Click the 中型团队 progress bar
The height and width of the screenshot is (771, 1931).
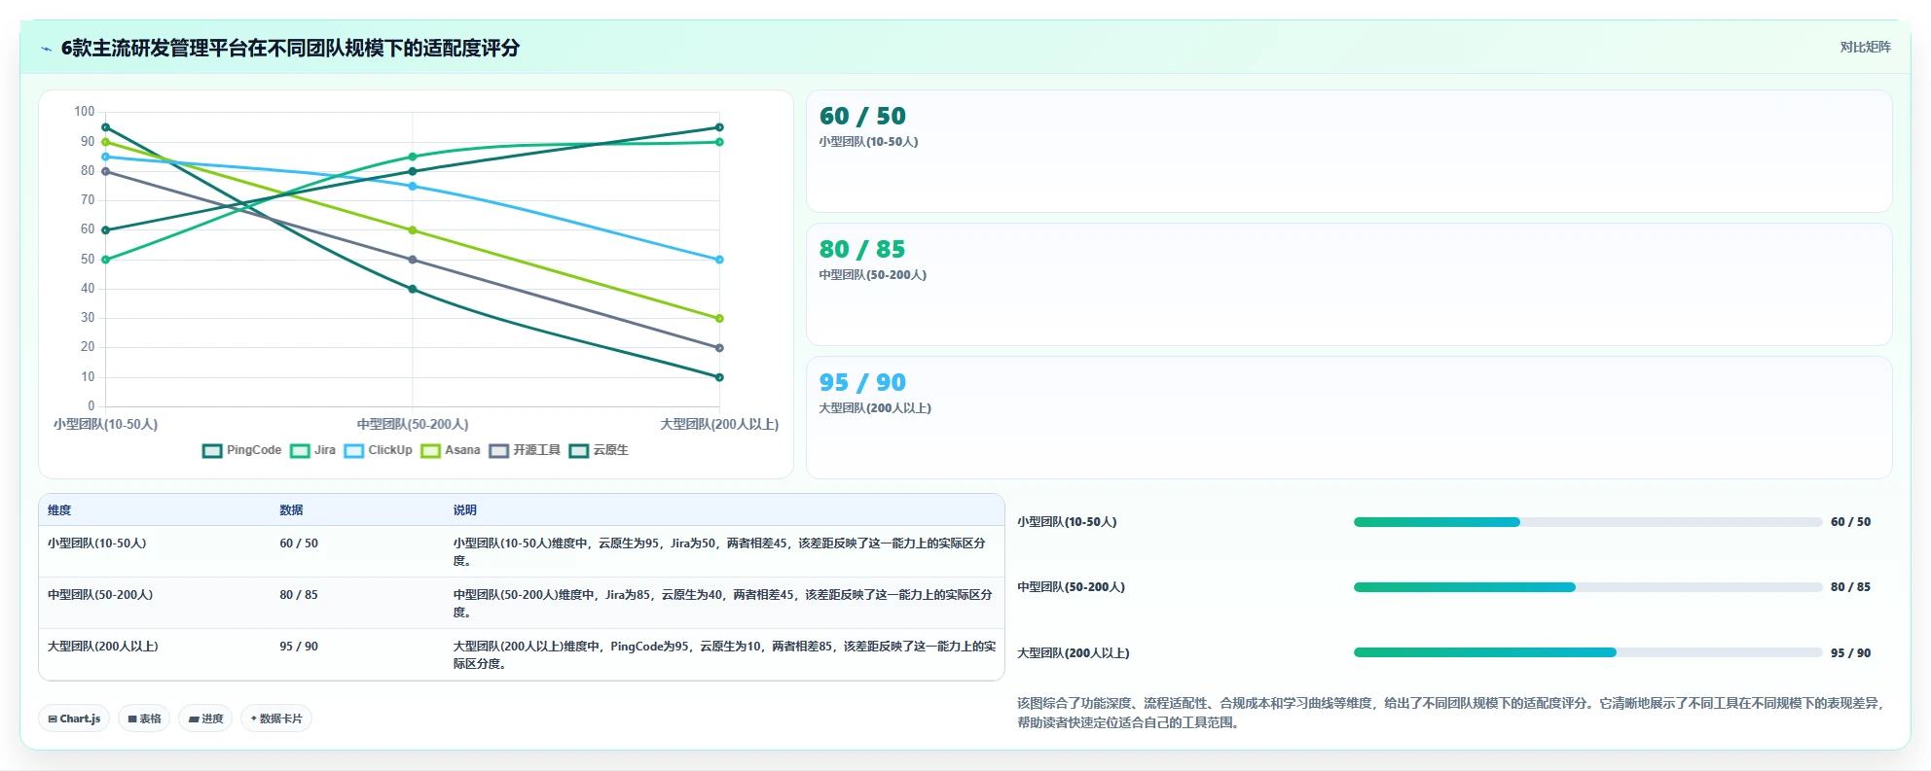[x=1587, y=587]
